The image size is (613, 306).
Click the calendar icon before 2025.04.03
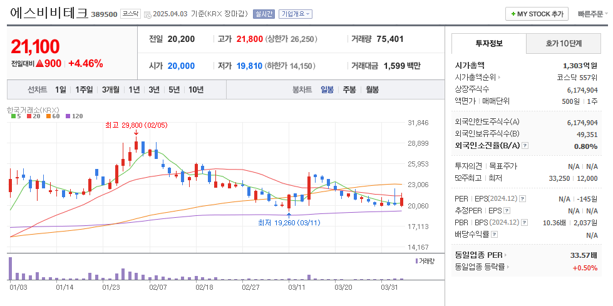click(147, 14)
